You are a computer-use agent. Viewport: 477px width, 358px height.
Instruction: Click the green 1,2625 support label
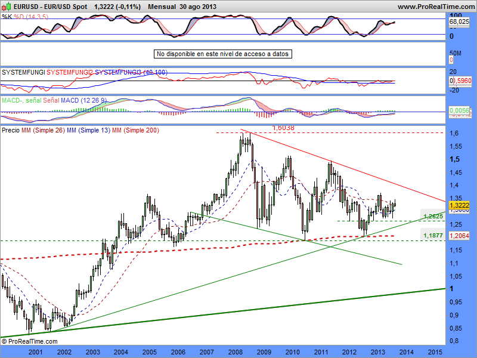pos(433,217)
